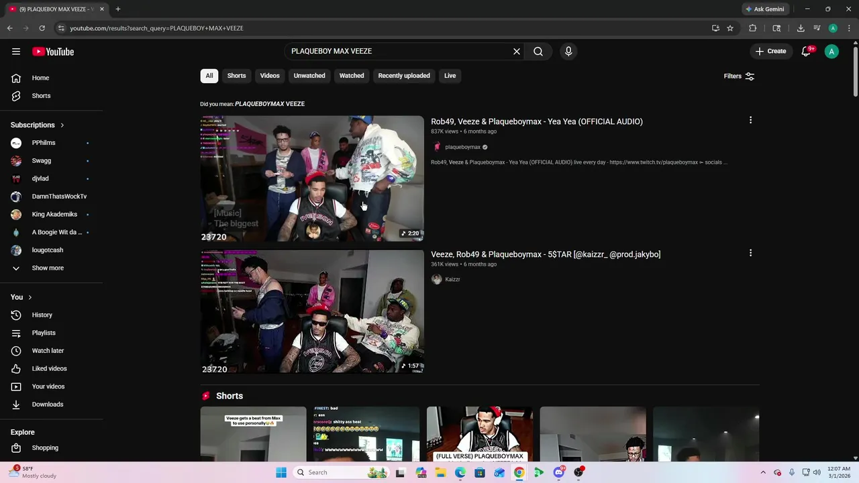Open the Yea Yea (OFFICIAL AUDIO) title
Image resolution: width=859 pixels, height=483 pixels.
(x=537, y=121)
